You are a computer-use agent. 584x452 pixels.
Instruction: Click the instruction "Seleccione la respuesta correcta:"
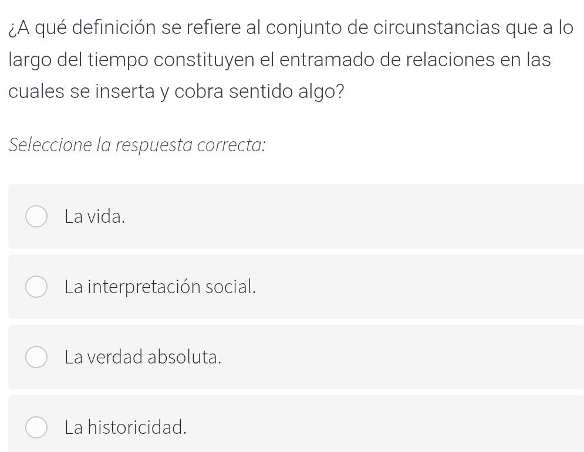136,145
